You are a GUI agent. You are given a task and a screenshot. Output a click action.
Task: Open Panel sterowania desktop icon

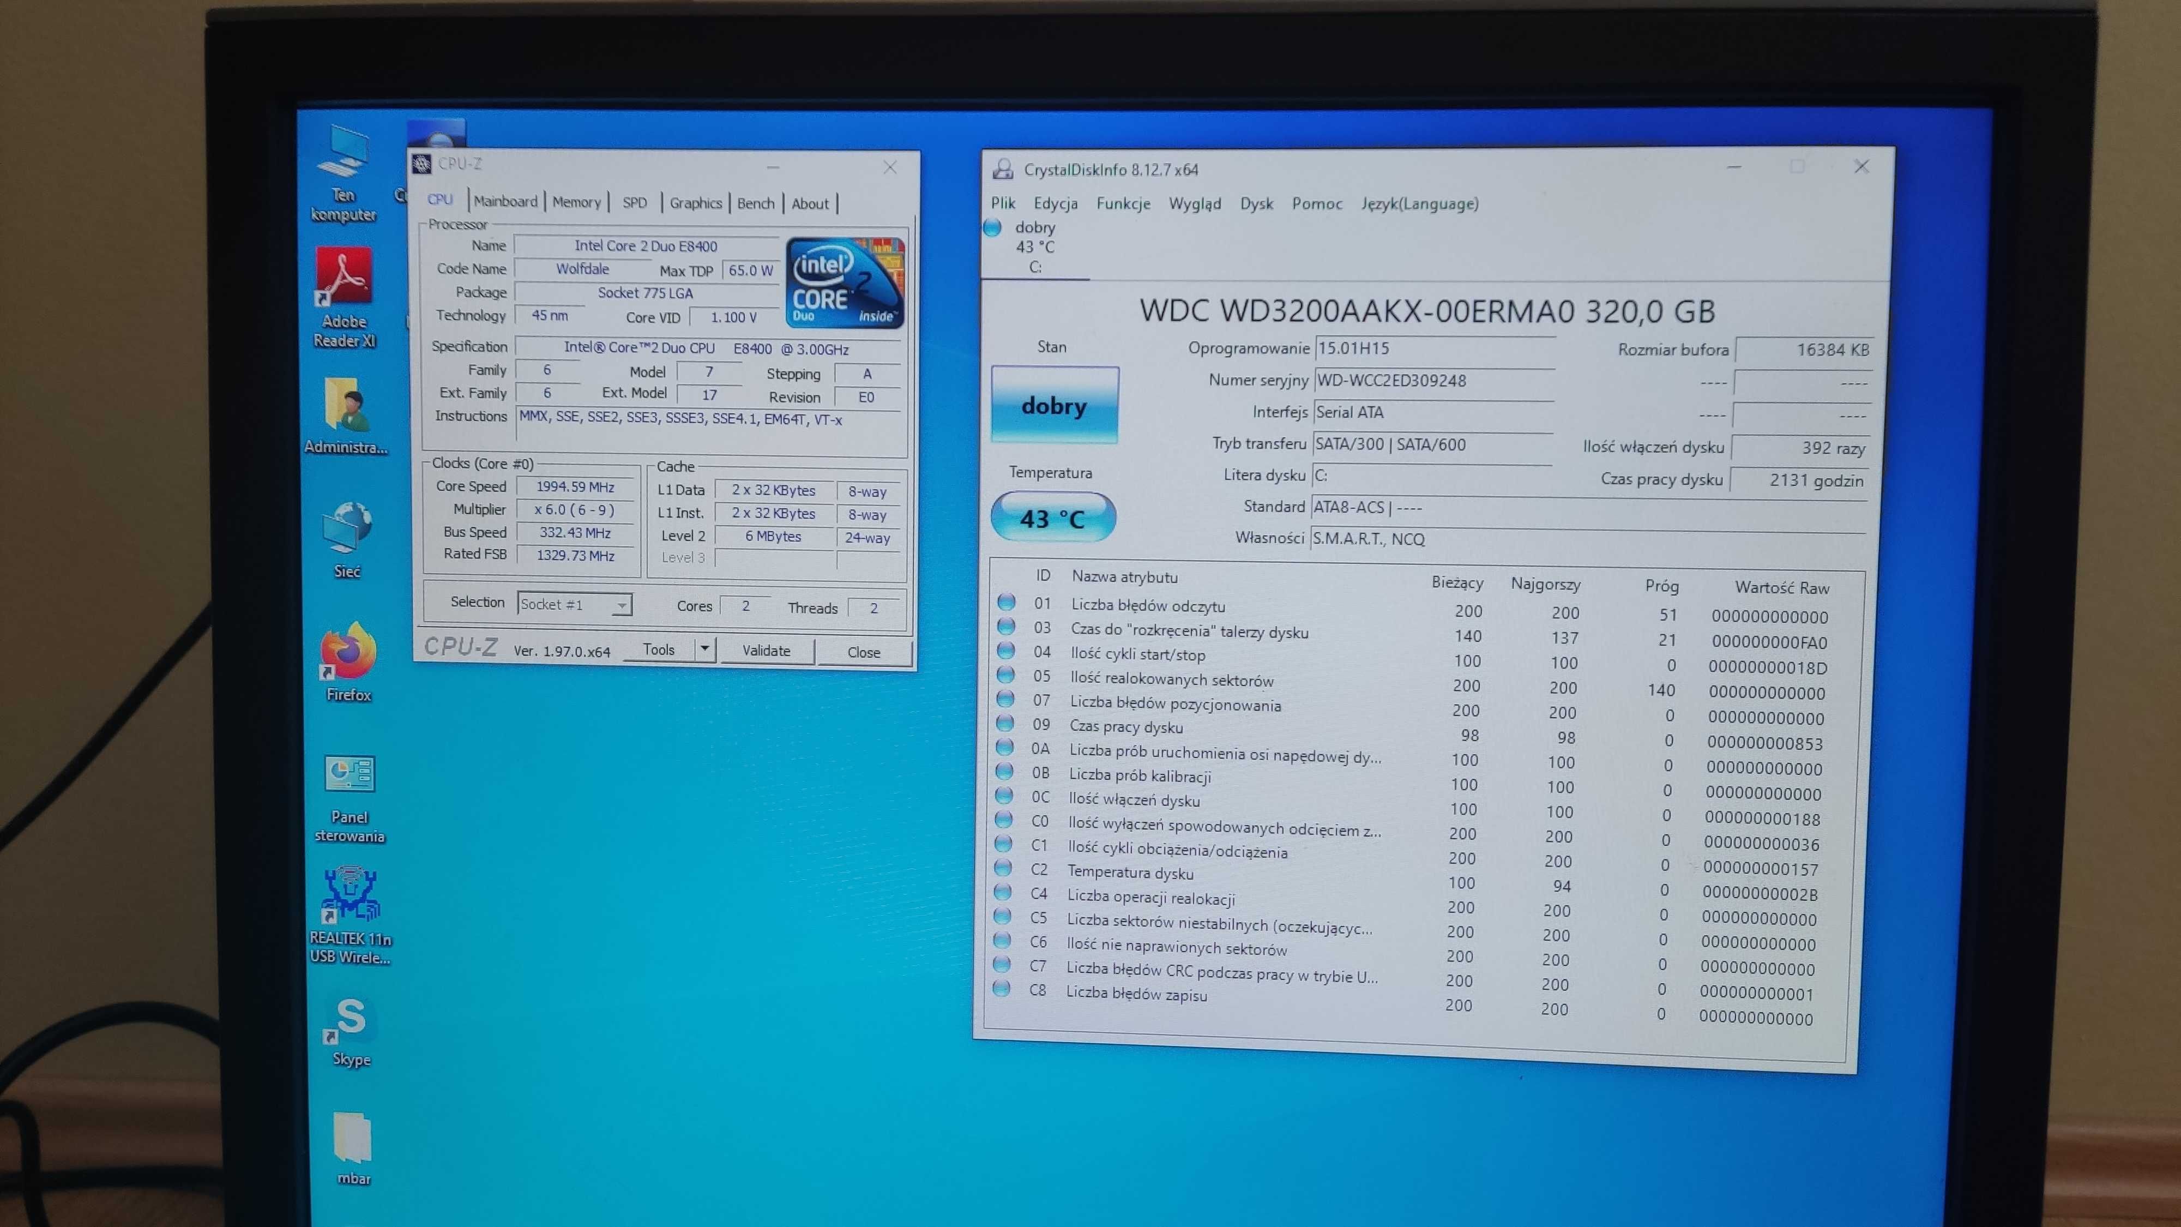(x=350, y=799)
